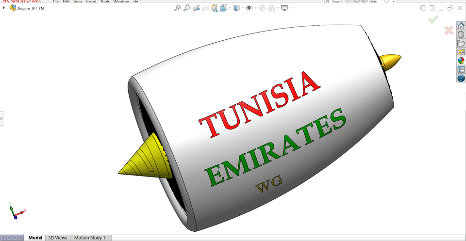Open the Hide/Show Items dropdown arrow
This screenshot has height=241, width=466.
click(255, 8)
